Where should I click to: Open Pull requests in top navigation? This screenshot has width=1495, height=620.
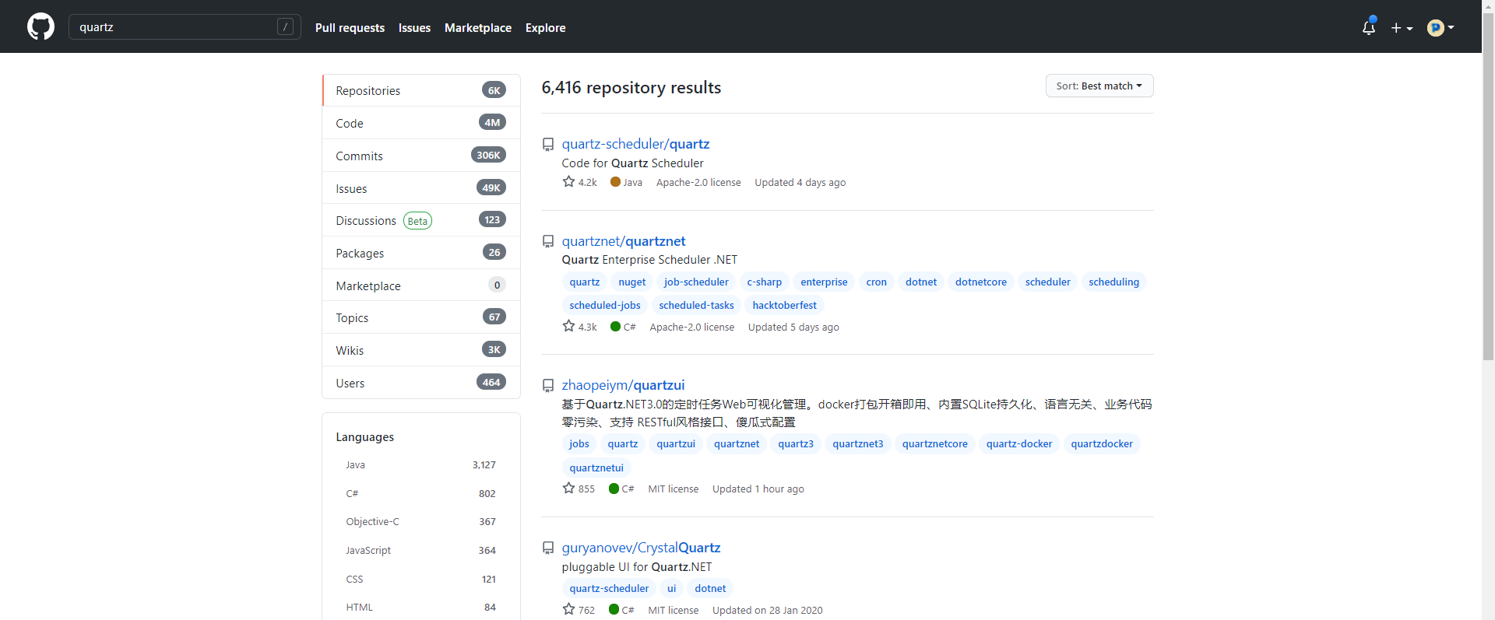pos(350,28)
